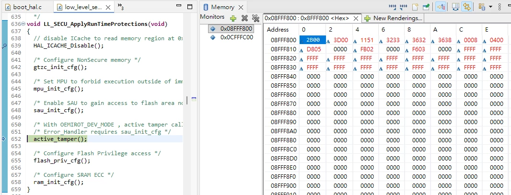
Task: Remove the selected memory monitor
Action: tap(244, 18)
